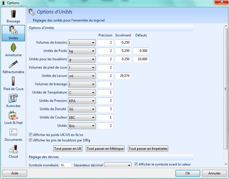The height and width of the screenshot is (179, 229).
Task: Open the Documents sidebar icon
Action: (x=13, y=132)
